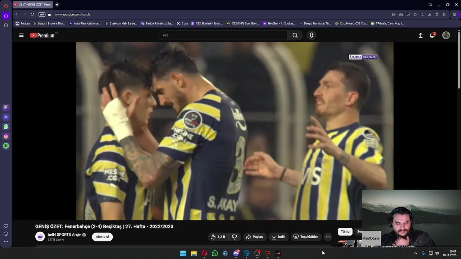Open the YouTube upload/create icon

(420, 35)
